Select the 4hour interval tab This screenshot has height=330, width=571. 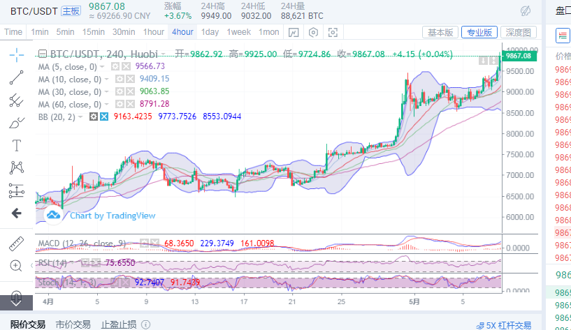click(183, 32)
